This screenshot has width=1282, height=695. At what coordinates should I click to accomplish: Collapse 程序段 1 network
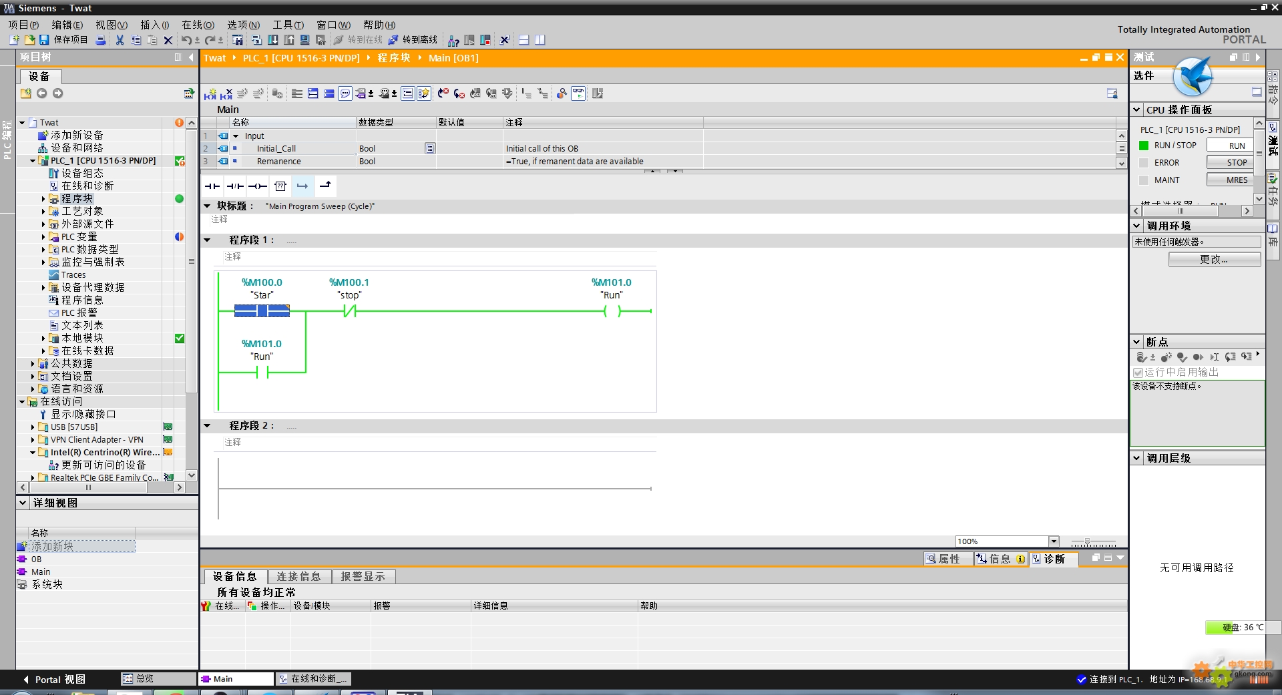207,240
